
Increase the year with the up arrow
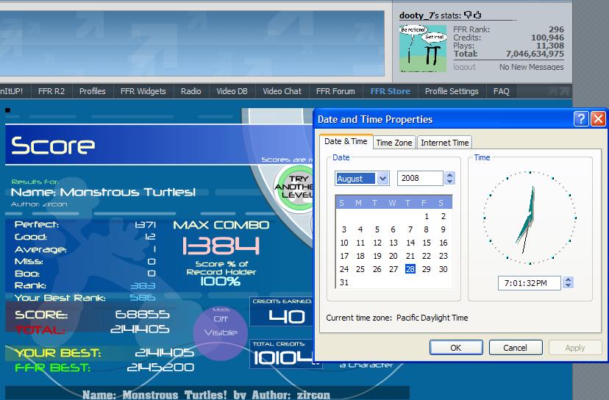[449, 175]
